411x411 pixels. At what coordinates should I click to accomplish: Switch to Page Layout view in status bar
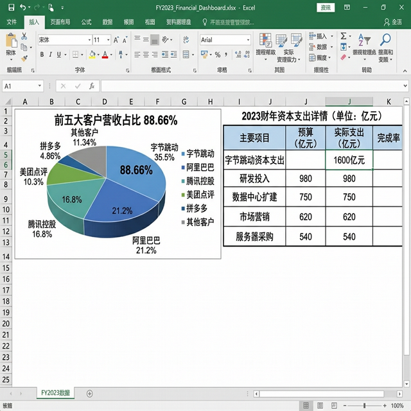click(320, 405)
